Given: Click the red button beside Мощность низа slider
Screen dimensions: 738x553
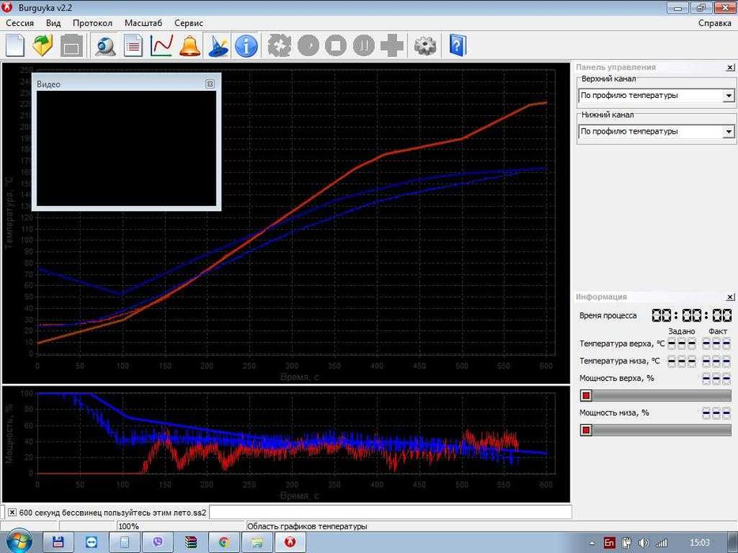Looking at the screenshot, I should 586,431.
